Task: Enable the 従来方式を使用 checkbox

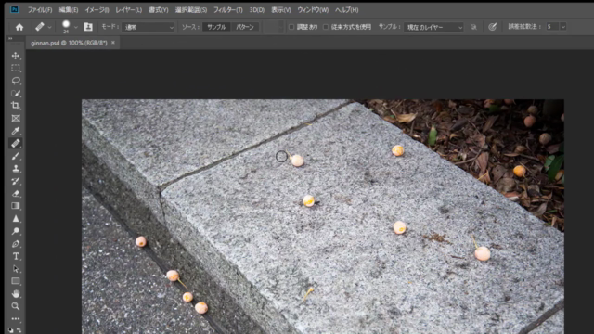Action: 326,27
